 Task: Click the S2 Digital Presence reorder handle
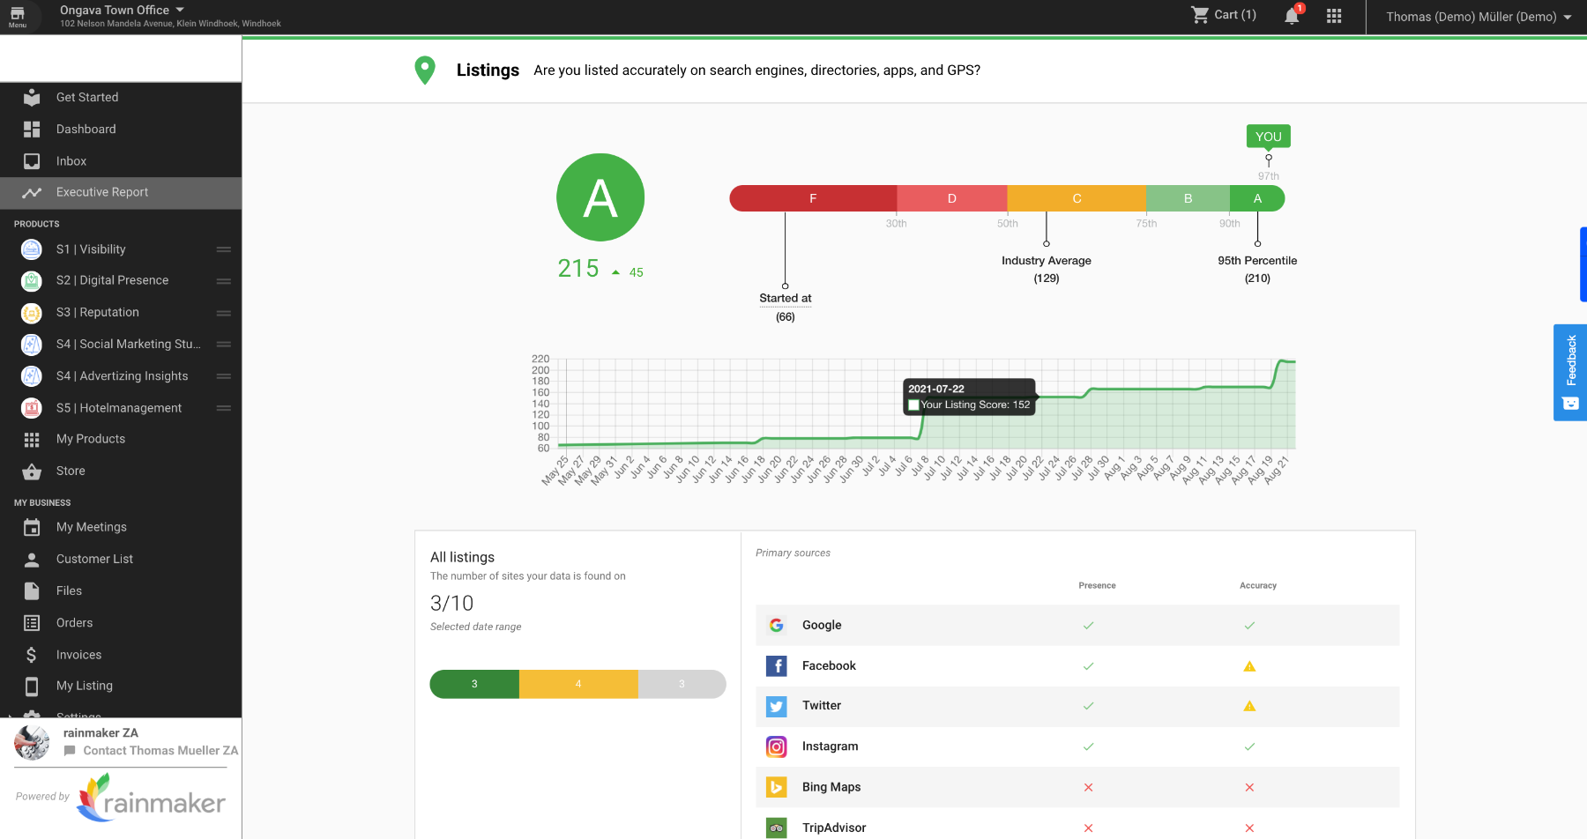coord(224,281)
